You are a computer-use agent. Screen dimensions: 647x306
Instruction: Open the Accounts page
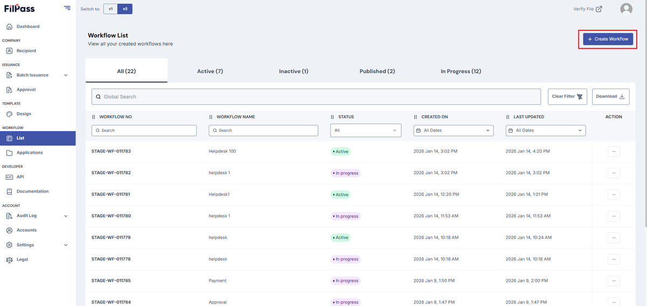(x=26, y=230)
